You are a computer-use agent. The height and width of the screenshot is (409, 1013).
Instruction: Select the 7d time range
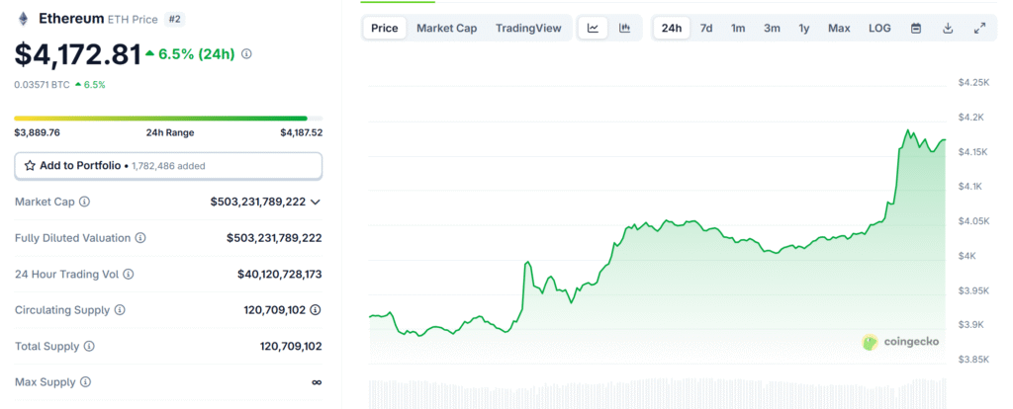[x=706, y=28]
